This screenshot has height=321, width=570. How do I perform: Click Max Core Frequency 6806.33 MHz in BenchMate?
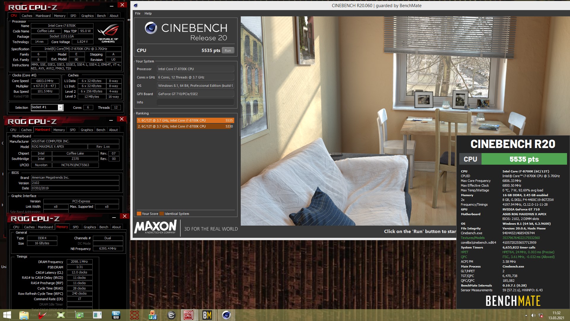(x=512, y=181)
